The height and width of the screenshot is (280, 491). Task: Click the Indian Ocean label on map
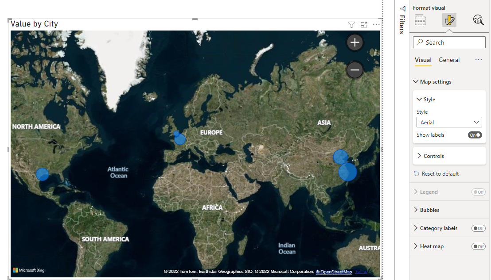[287, 249]
